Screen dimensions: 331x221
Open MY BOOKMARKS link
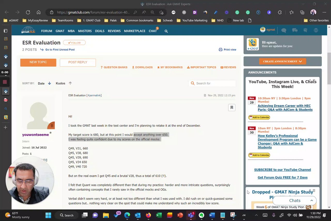coord(170,67)
